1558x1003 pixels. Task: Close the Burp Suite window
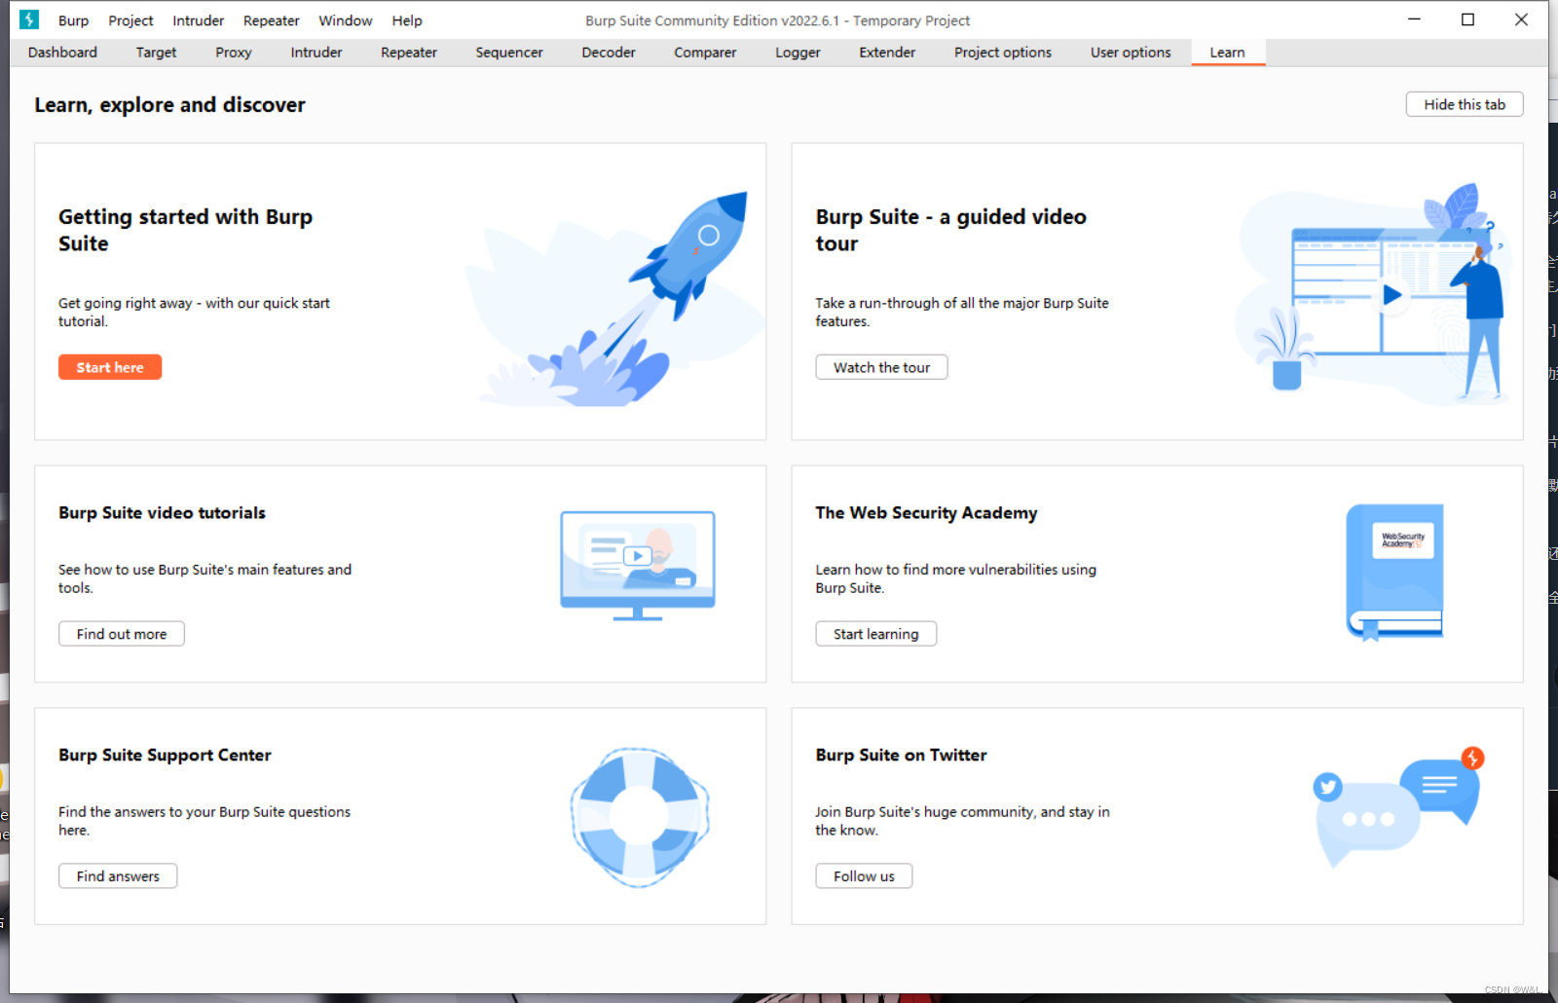point(1521,19)
